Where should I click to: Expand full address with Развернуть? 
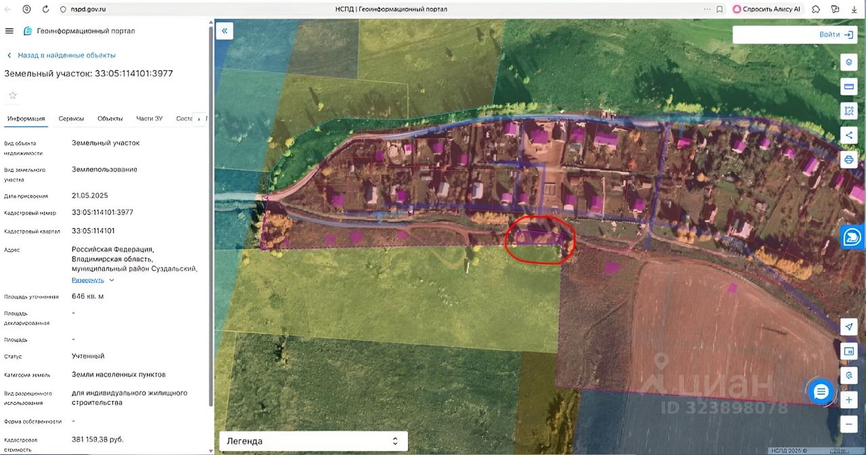pyautogui.click(x=93, y=280)
